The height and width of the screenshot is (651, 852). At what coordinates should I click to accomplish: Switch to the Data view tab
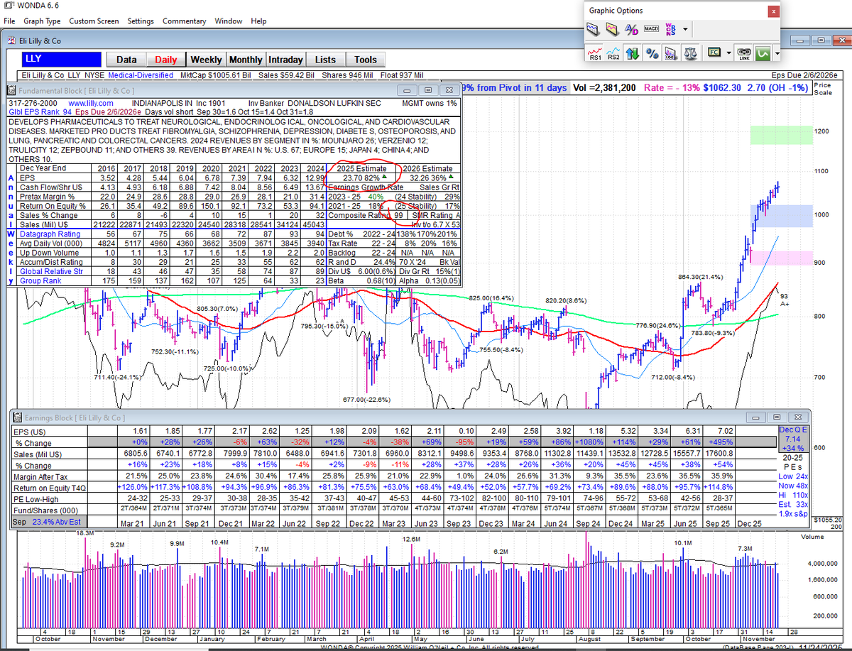(x=126, y=60)
